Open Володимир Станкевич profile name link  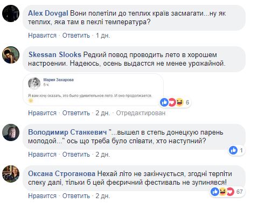[x=67, y=132]
